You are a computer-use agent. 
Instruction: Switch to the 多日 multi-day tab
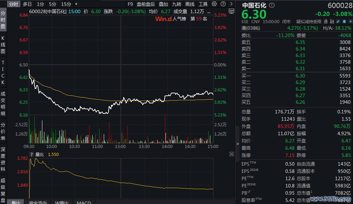tap(27, 4)
